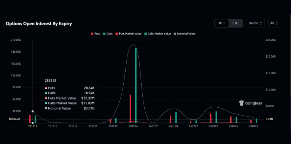Select the 260626 expiry axis label
The height and width of the screenshot is (144, 291).
point(233,126)
